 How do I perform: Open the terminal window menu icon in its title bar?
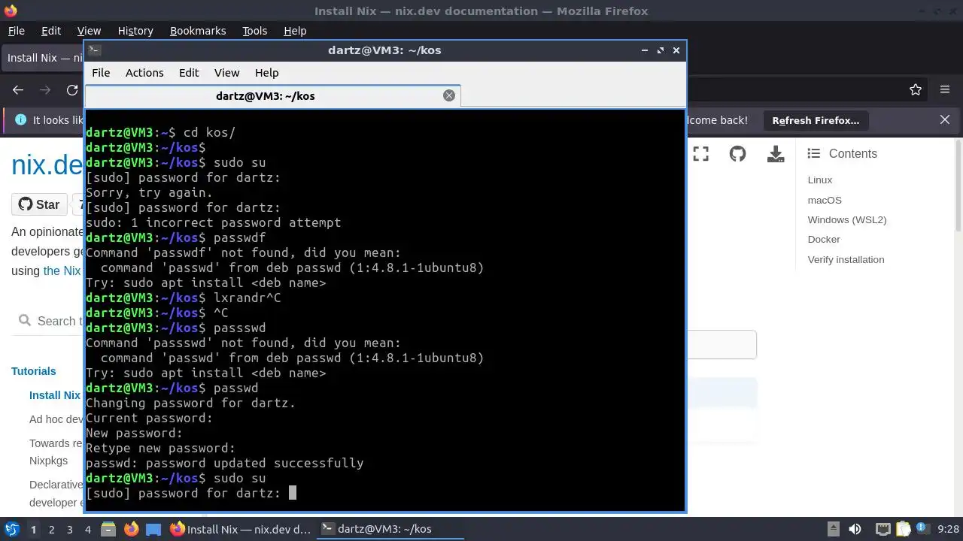[94, 50]
